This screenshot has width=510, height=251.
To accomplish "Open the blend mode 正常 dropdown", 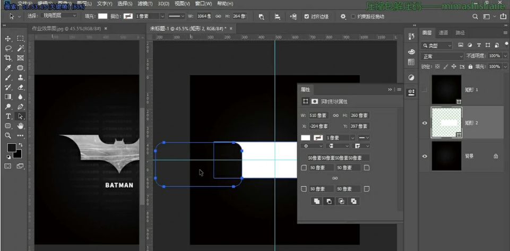I will (442, 57).
